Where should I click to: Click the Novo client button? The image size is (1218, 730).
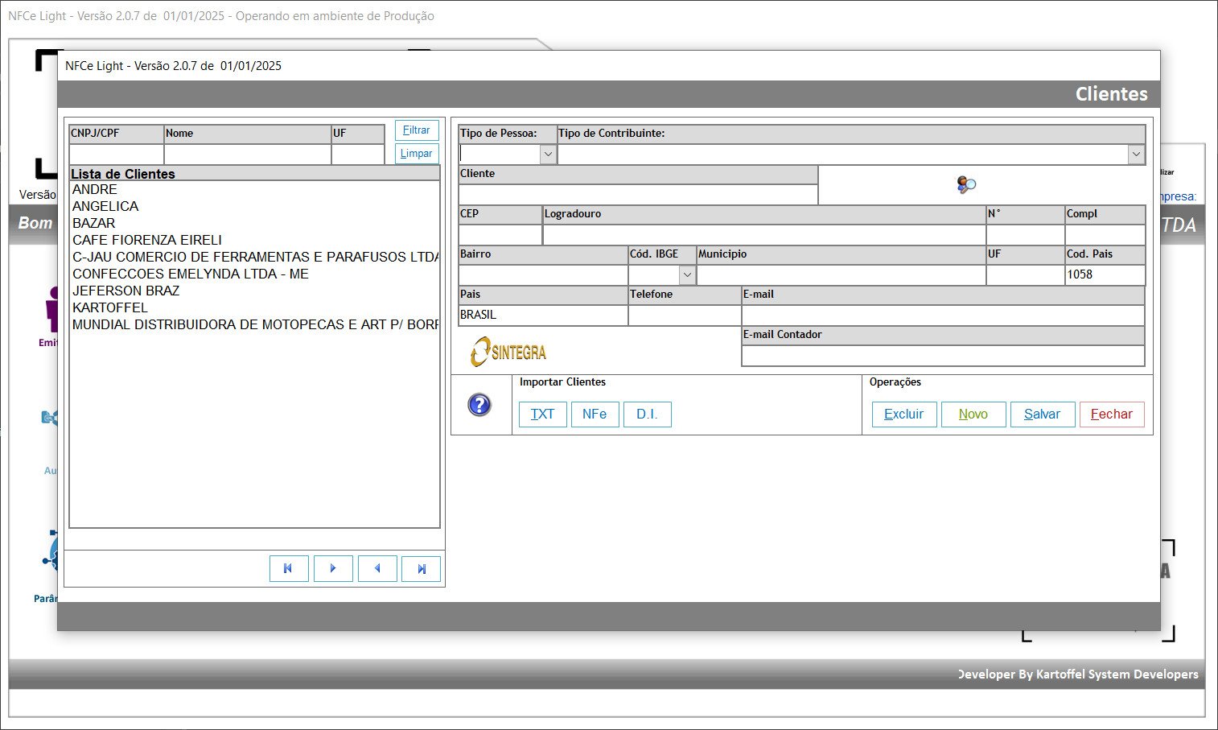[x=973, y=414]
